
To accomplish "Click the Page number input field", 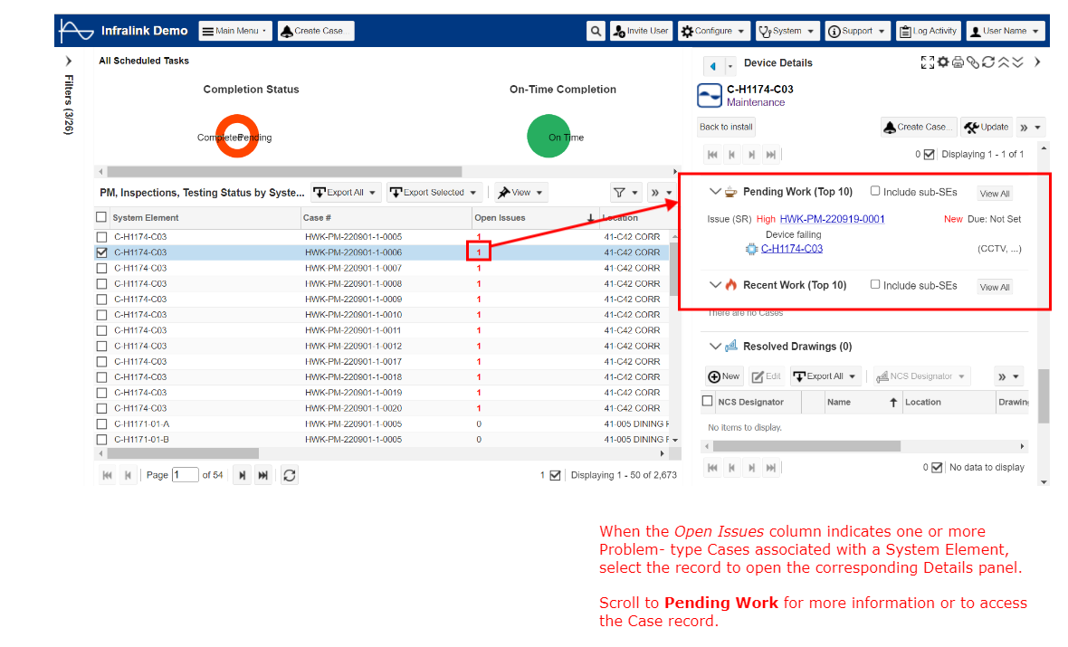I will click(x=185, y=475).
